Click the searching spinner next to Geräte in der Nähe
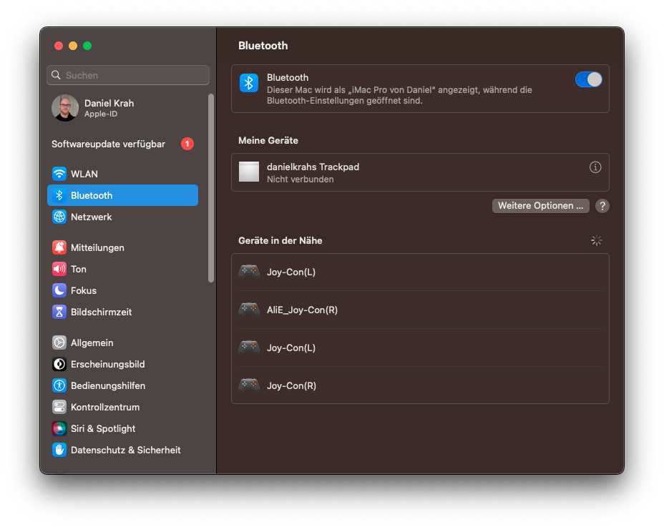 (x=596, y=240)
